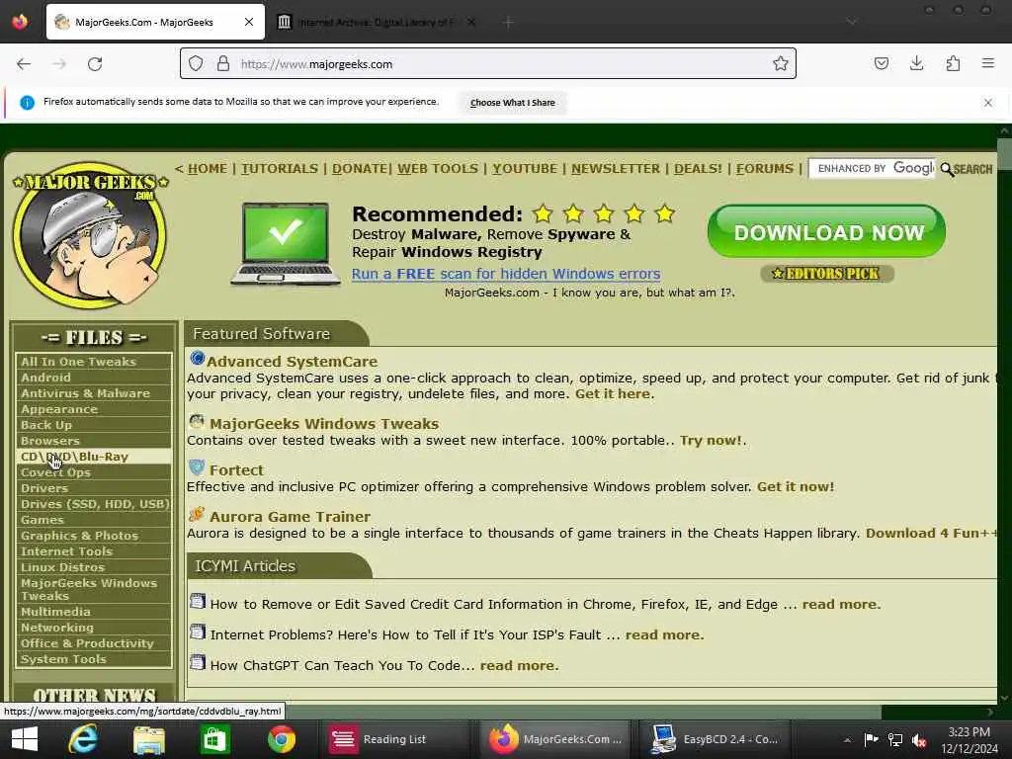The image size is (1012, 759).
Task: Click the taskbar clock showing 3:23 PM
Action: [969, 739]
